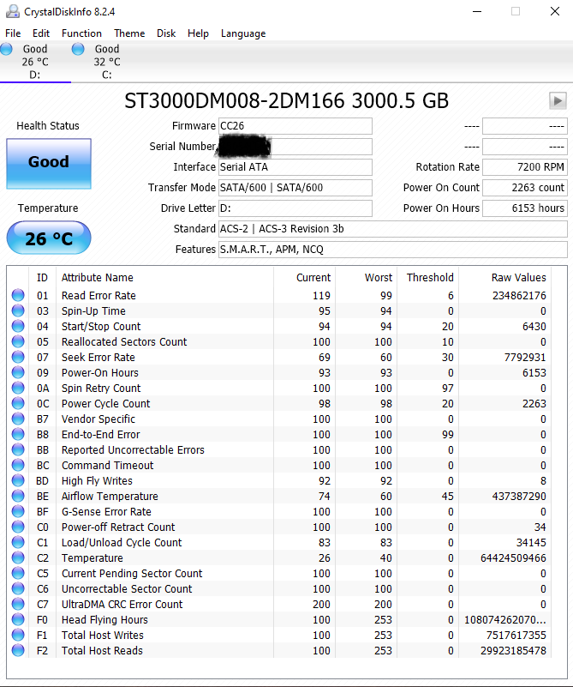This screenshot has height=687, width=573.
Task: Click the Attribute Name column header
Action: click(x=97, y=278)
